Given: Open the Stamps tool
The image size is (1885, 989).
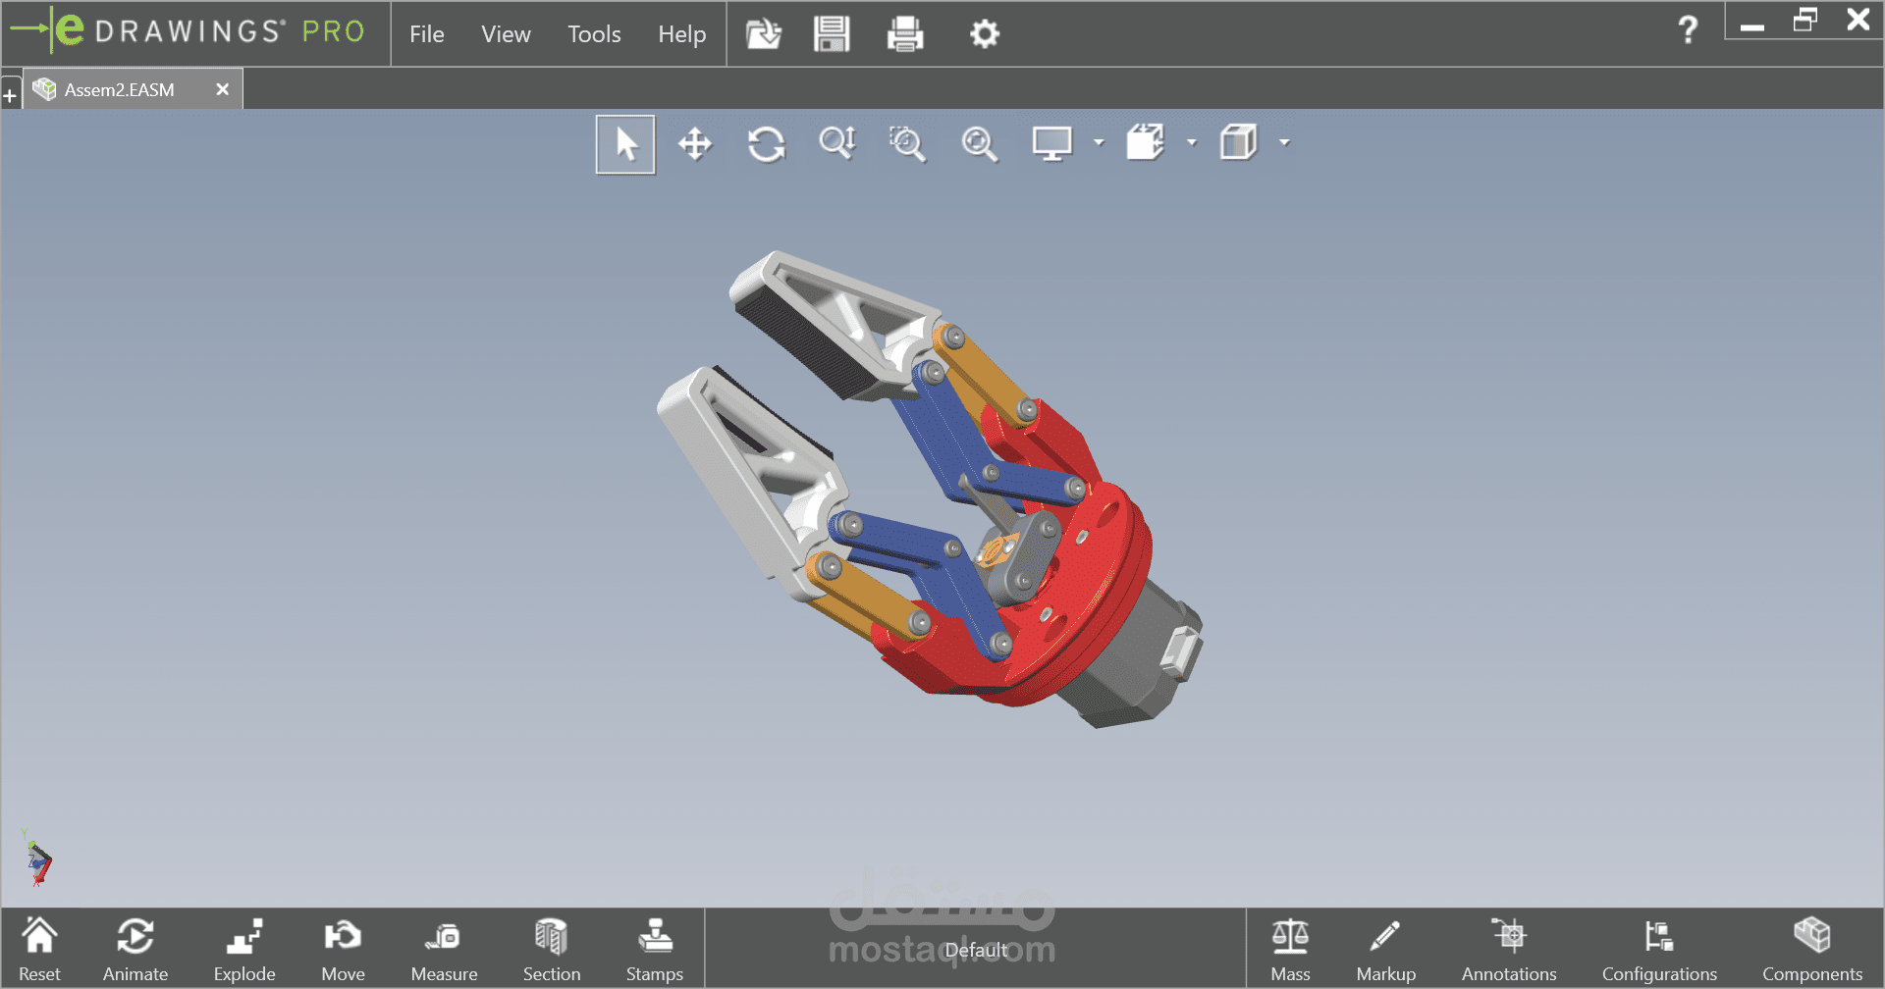Looking at the screenshot, I should 655,949.
